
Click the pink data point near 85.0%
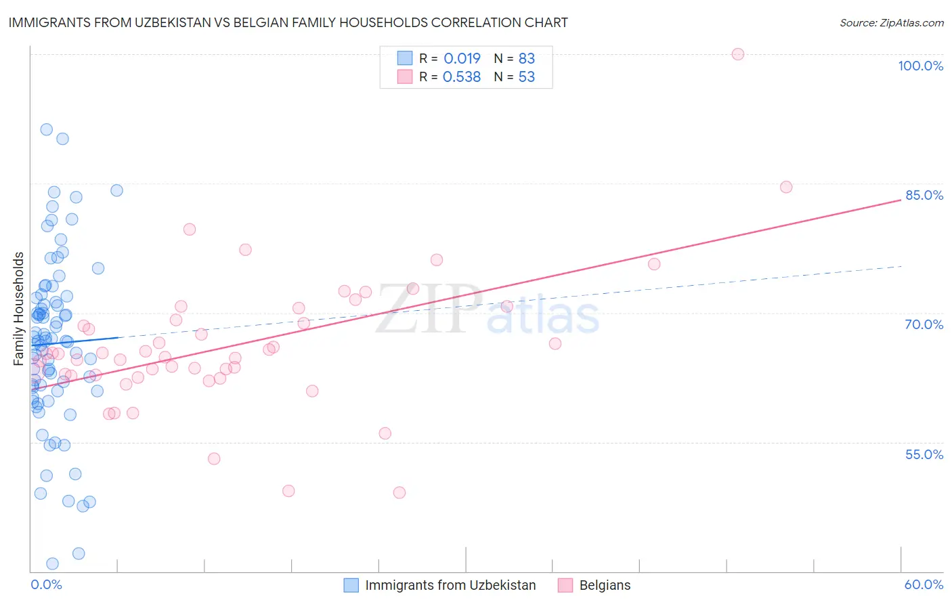point(786,187)
